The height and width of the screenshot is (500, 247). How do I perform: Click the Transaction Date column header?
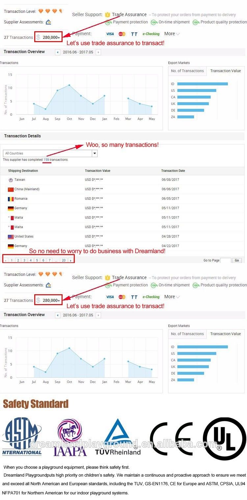(173, 171)
